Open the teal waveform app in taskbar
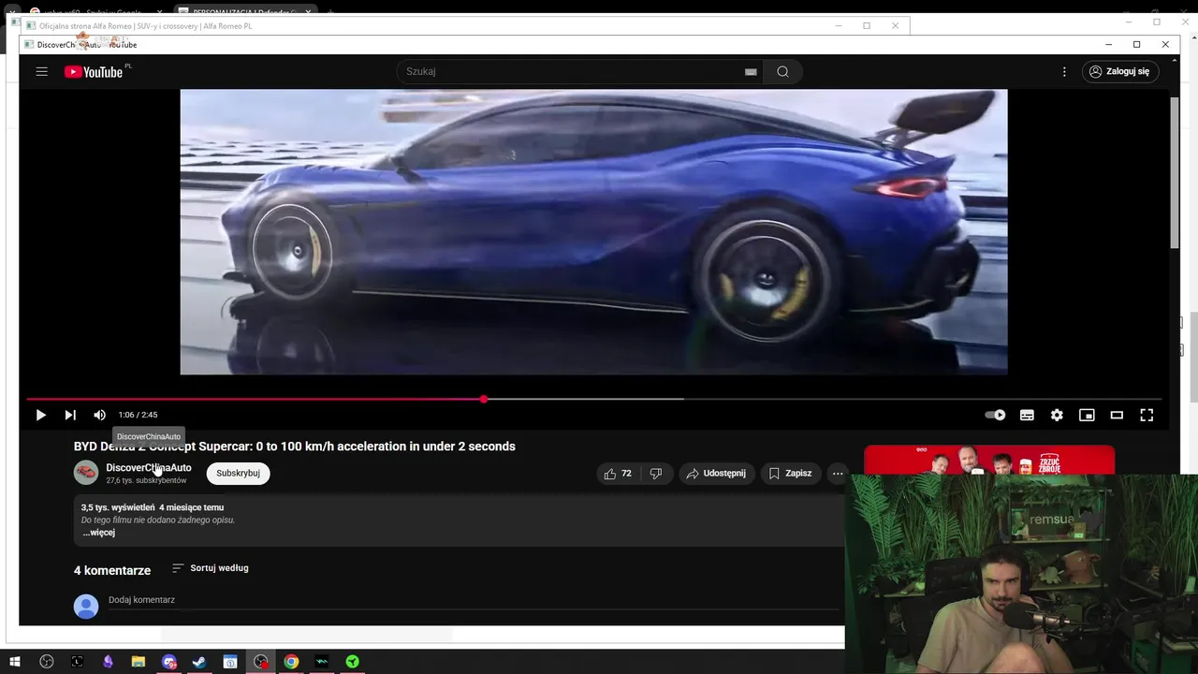 click(x=322, y=662)
